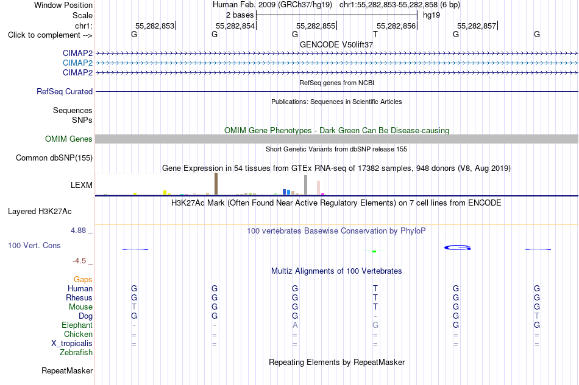579x385 pixels.
Task: Open the Layered H3K27Ac track label
Action: point(40,212)
